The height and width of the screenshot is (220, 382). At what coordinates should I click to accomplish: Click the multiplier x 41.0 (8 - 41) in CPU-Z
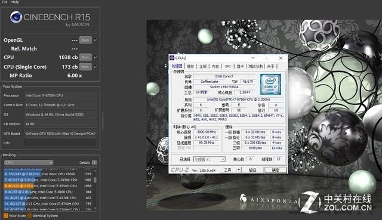click(x=207, y=137)
